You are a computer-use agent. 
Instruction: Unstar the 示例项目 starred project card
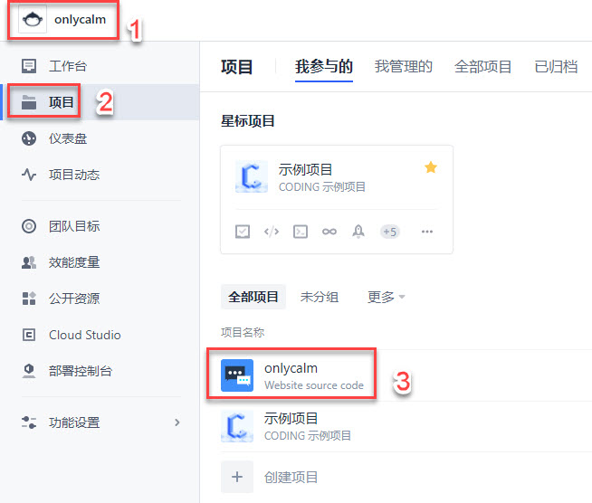431,168
